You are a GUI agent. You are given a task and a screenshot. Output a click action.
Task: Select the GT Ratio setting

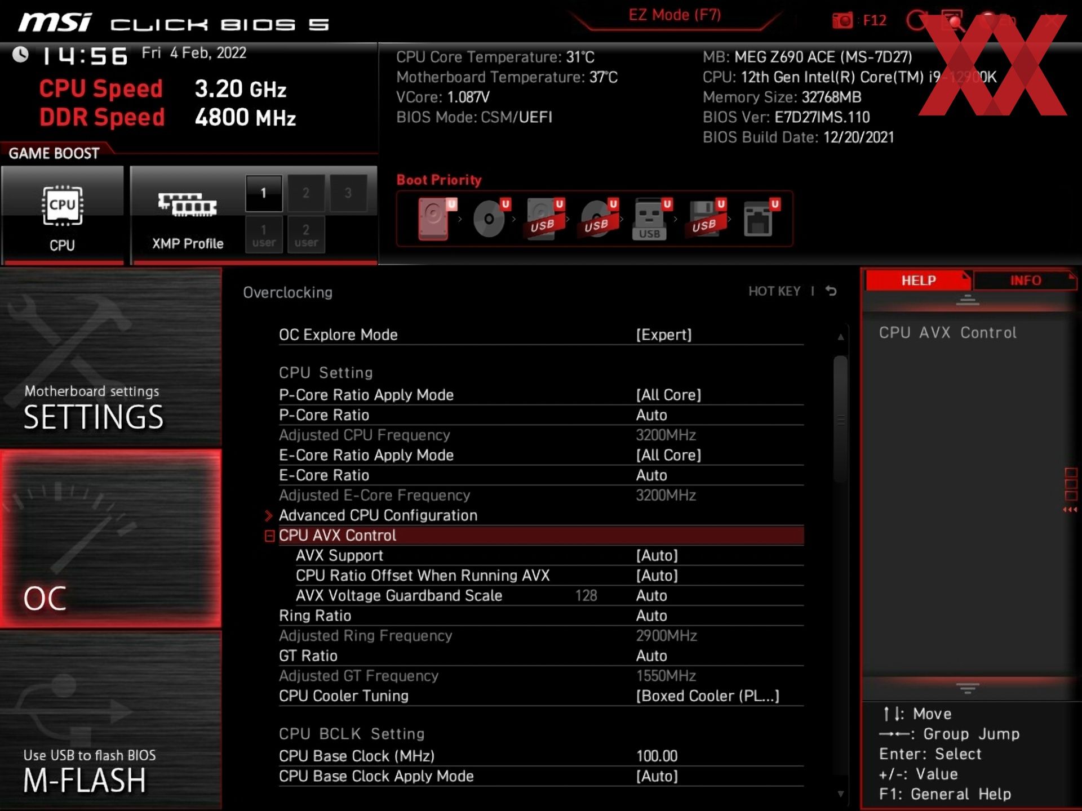coord(541,656)
